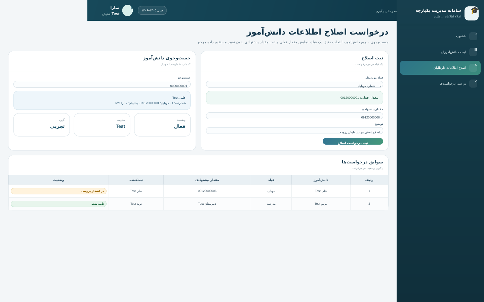Click علی Test in the requests table
The image size is (484, 302).
(x=321, y=191)
